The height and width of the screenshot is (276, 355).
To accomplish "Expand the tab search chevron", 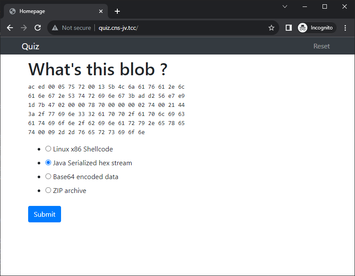I will click(285, 6).
